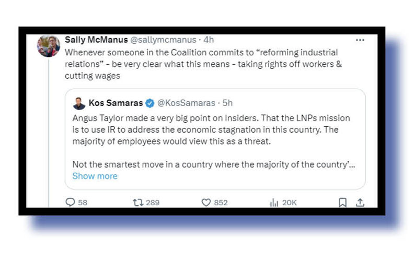The width and height of the screenshot is (415, 260).
Task: Click the 289 retweet count
Action: pyautogui.click(x=153, y=203)
